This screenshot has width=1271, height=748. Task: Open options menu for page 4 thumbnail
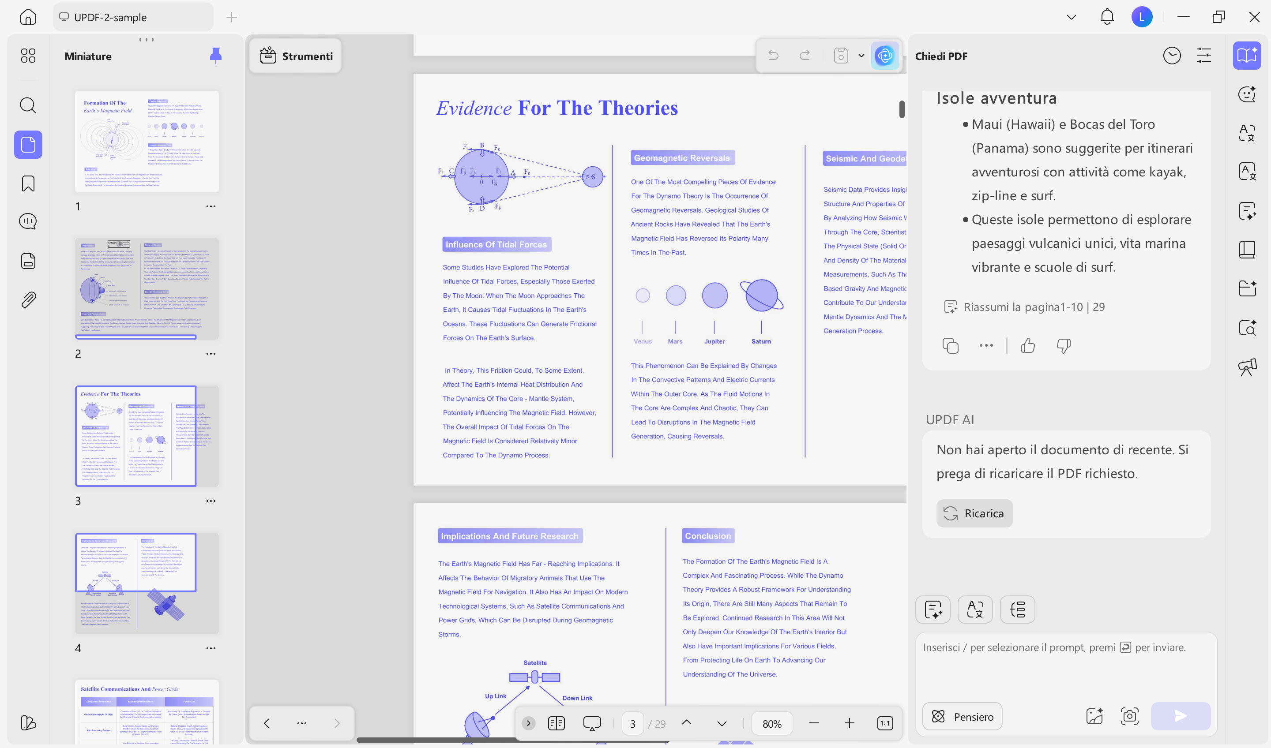tap(211, 648)
